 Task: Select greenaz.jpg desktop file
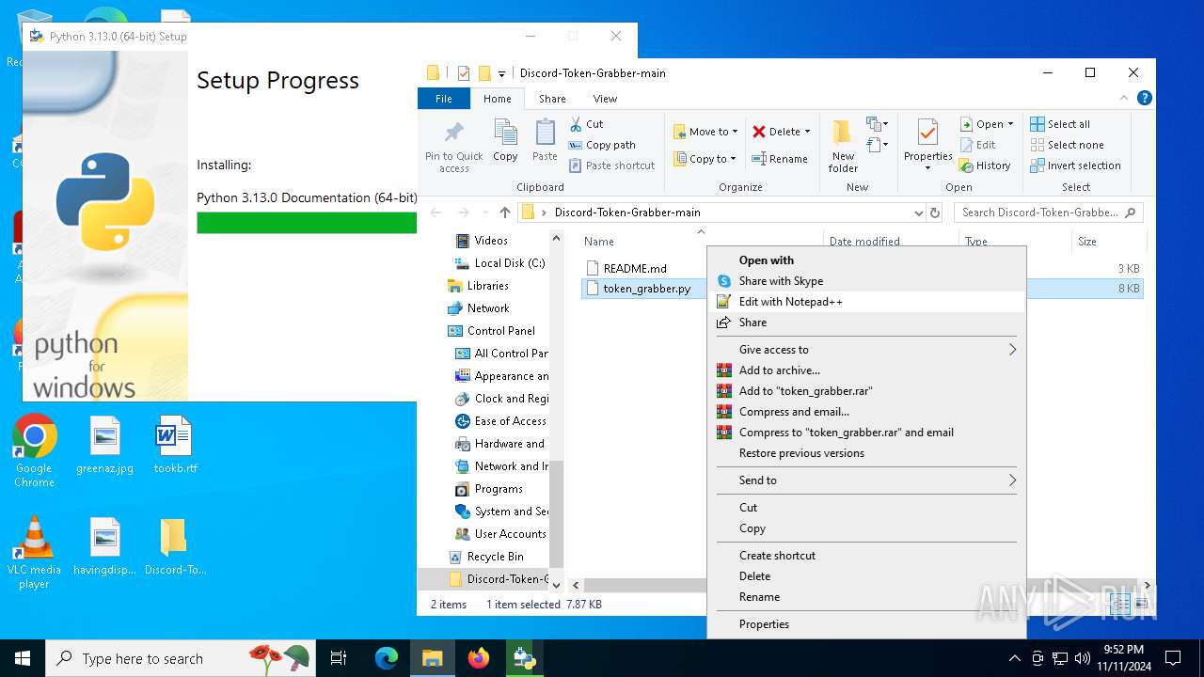[x=104, y=446]
